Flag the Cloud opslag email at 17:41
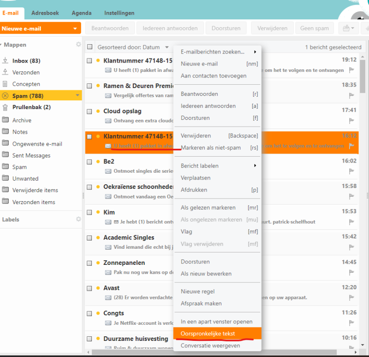The image size is (369, 357). tap(351, 121)
